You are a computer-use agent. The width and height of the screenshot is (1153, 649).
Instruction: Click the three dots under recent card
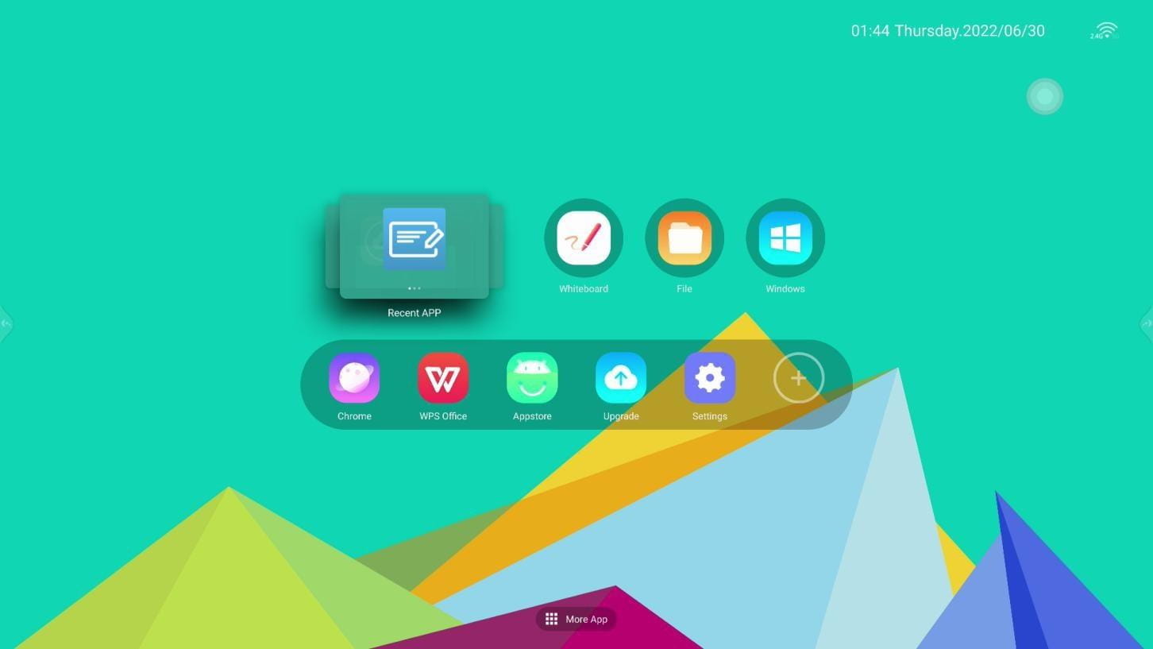point(415,288)
